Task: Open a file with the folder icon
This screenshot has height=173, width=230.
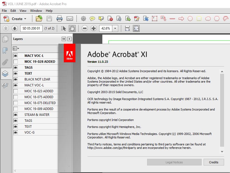Action: point(39,19)
